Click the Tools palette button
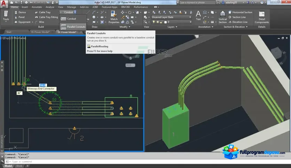The image size is (291, 168). click(x=6, y=16)
